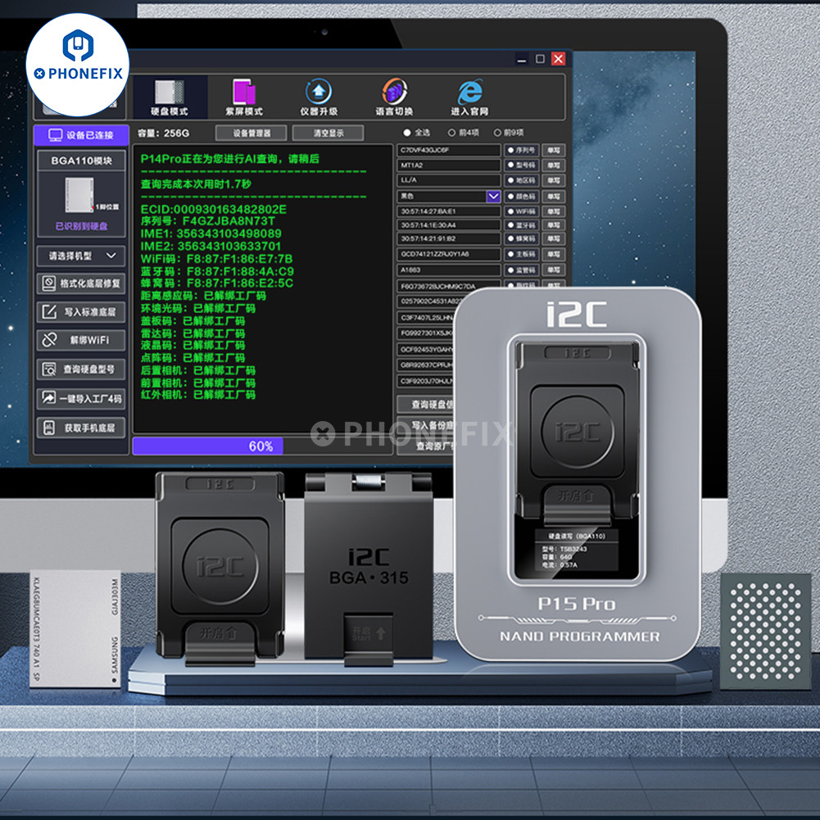Screen dimensions: 820x820
Task: Click the 清空显示 clear display button
Action: 328,133
